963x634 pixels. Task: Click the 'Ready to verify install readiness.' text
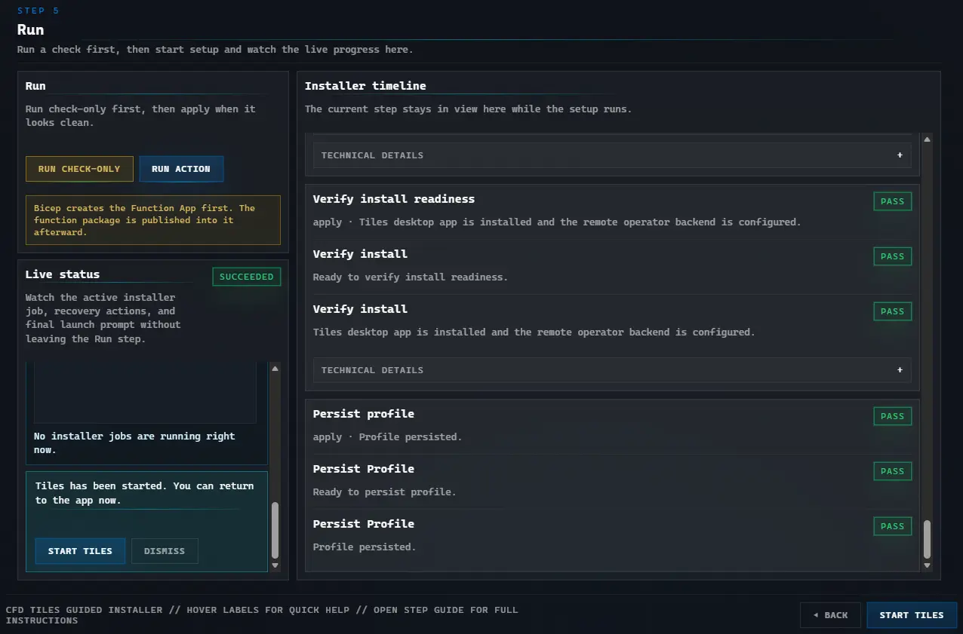pyautogui.click(x=411, y=277)
